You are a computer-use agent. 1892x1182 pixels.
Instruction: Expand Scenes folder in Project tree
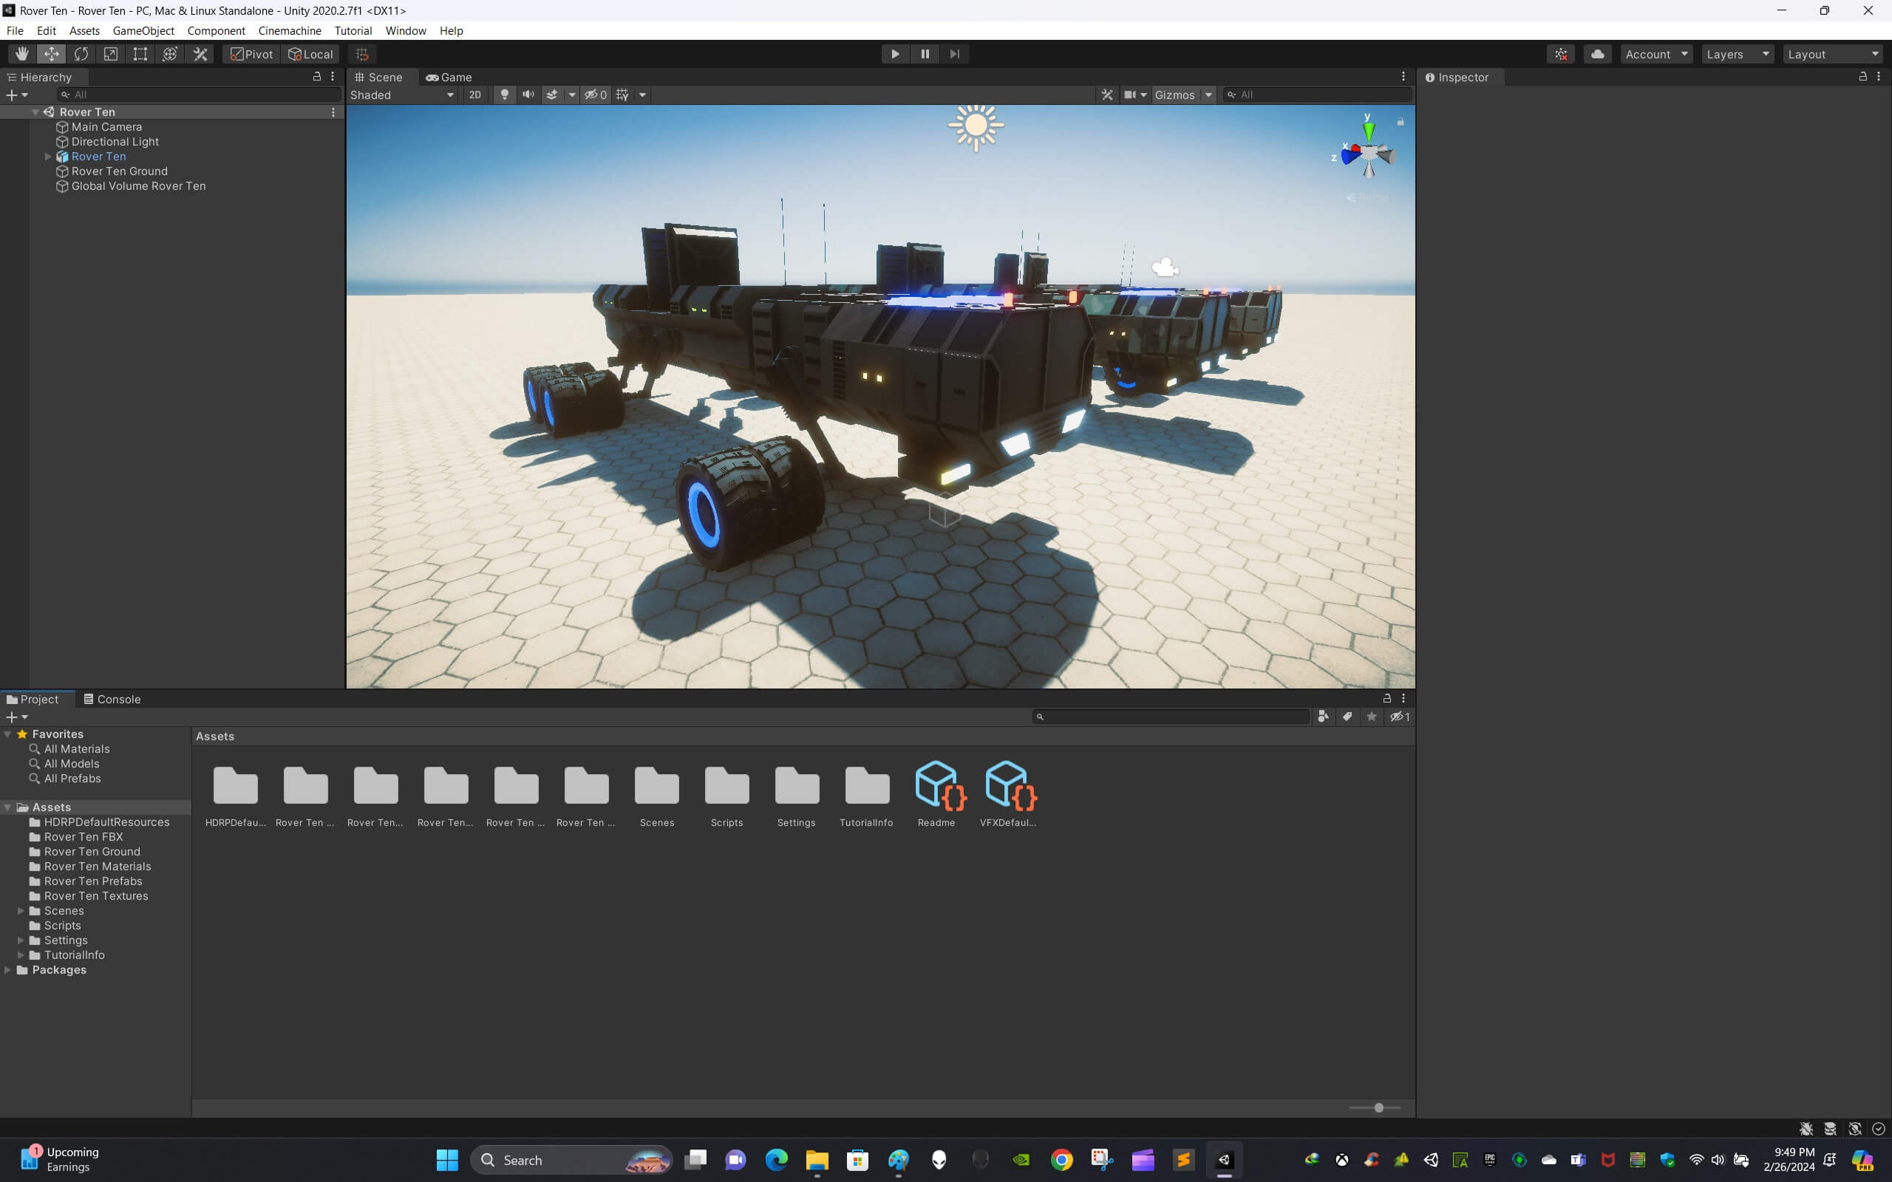[21, 911]
